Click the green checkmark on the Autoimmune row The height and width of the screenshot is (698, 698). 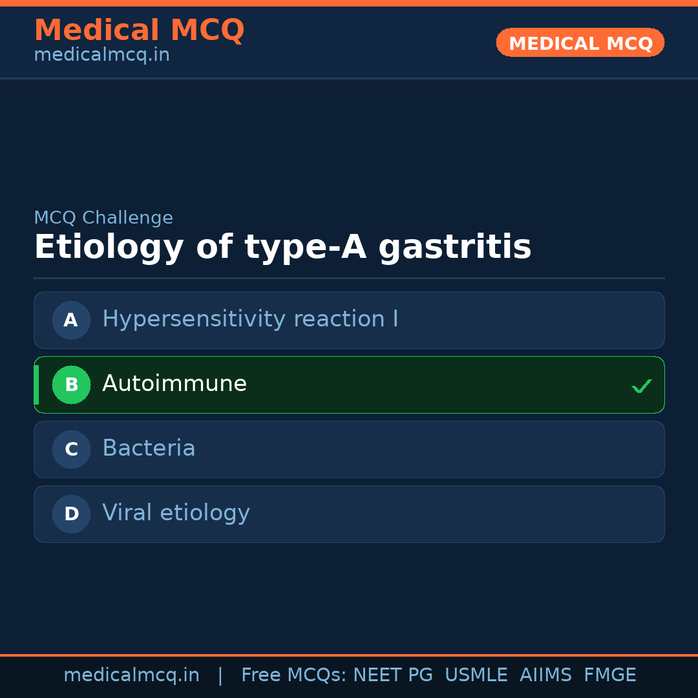641,386
